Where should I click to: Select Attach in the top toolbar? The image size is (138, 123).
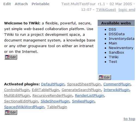[21, 4]
